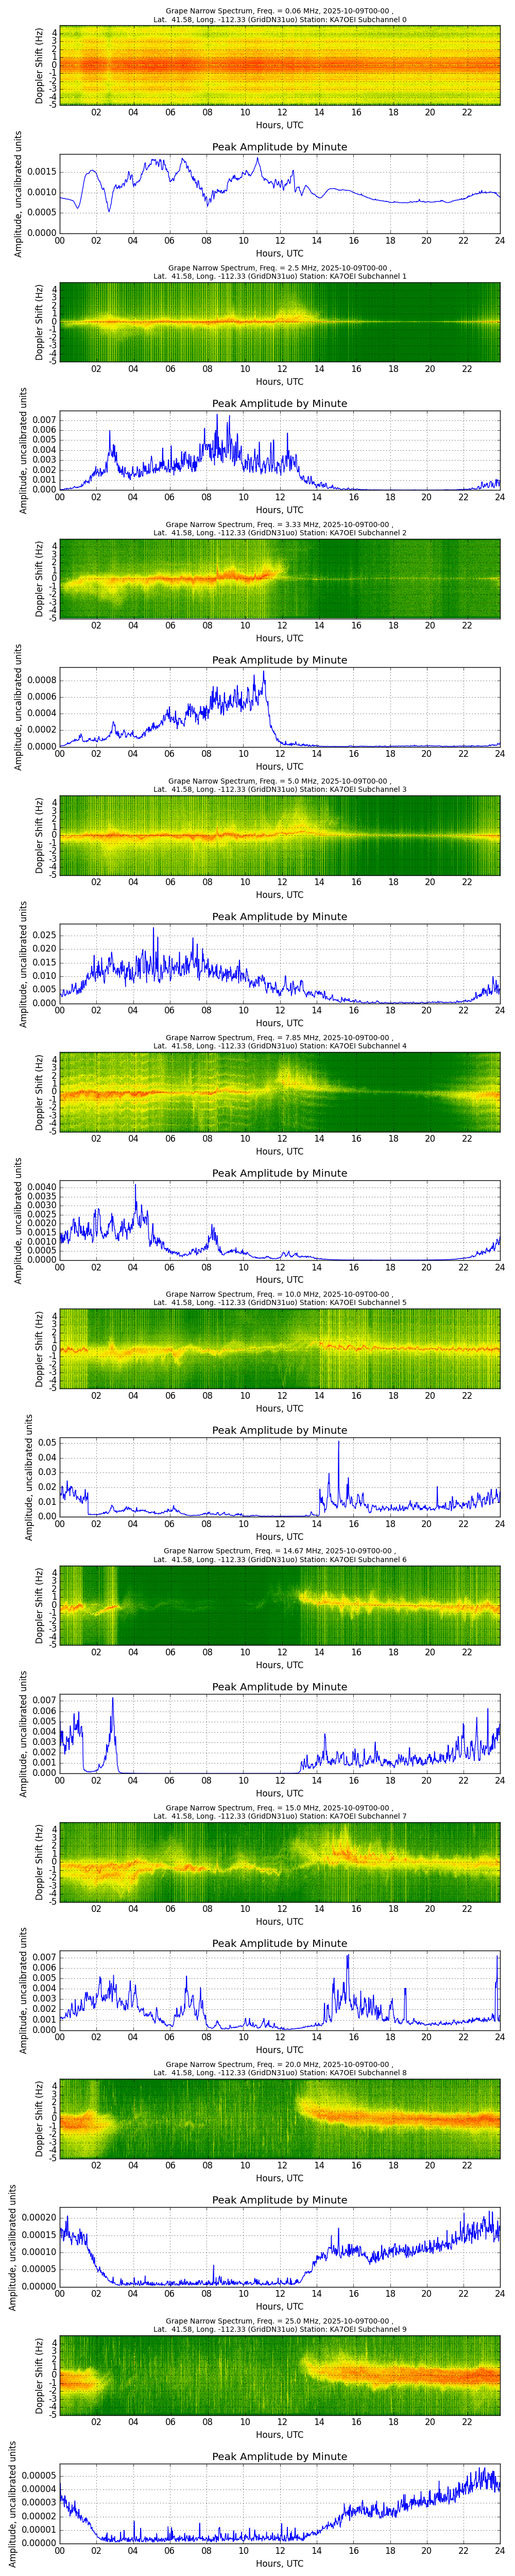Click the 3.33 MHz Grape Narrow Spectrum title
Viewport: 515px width, 2576px height.
pos(280,528)
